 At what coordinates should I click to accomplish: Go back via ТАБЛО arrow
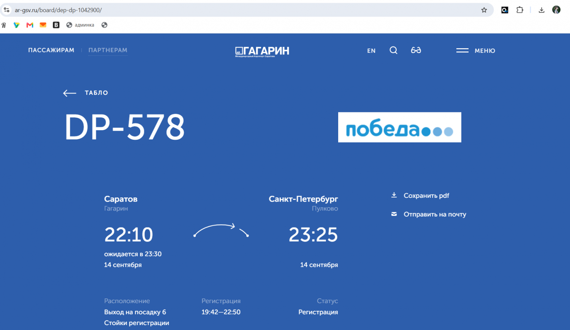point(85,93)
